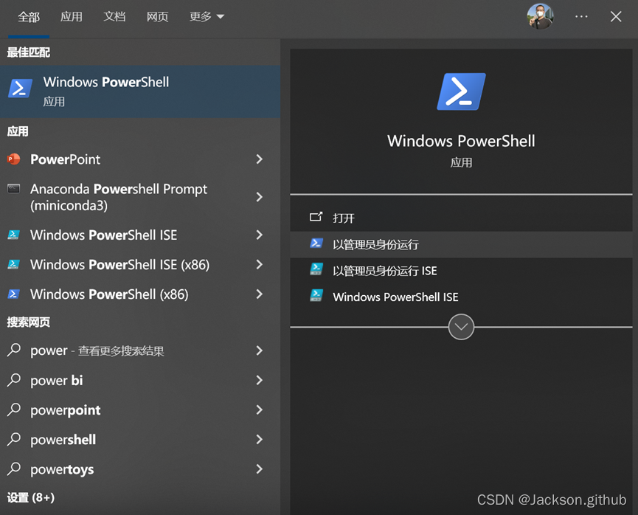Open the 设置 (8+) section header
The height and width of the screenshot is (515, 638).
(x=30, y=497)
